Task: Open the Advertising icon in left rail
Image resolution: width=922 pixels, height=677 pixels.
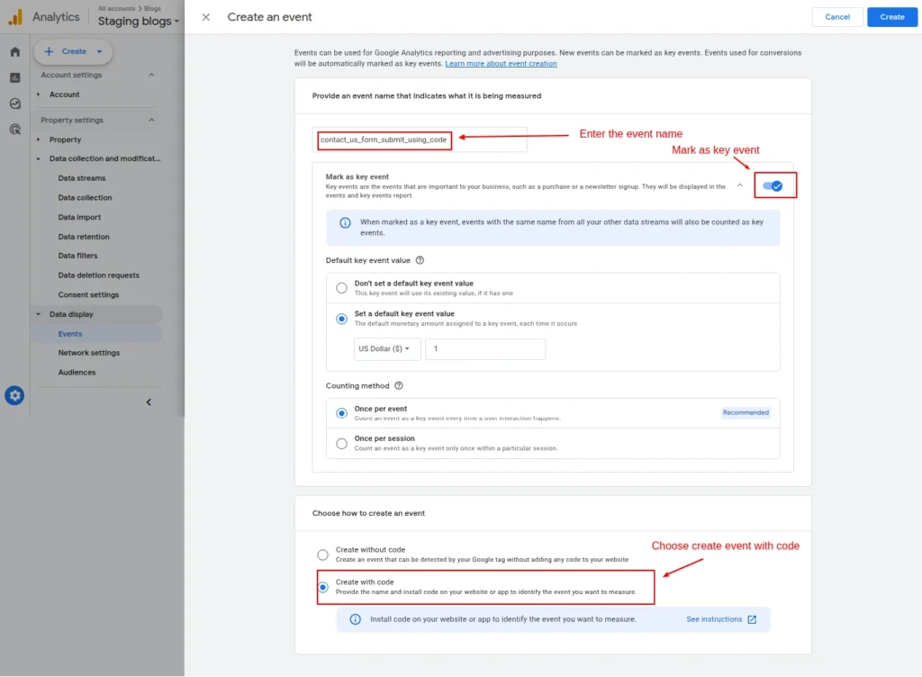Action: (x=15, y=130)
